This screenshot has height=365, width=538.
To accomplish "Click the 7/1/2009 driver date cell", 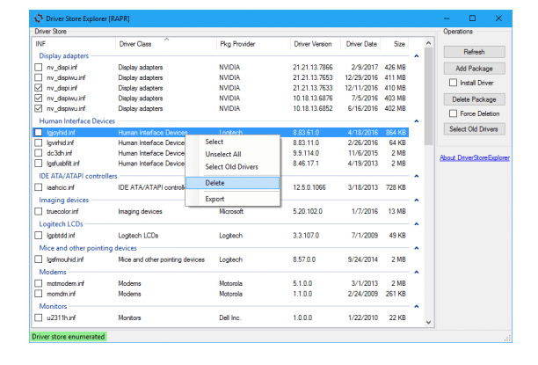I will point(365,236).
